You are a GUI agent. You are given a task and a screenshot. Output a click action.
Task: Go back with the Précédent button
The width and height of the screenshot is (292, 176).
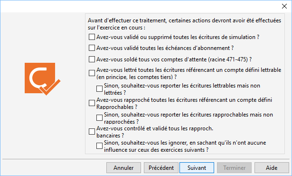(161, 168)
